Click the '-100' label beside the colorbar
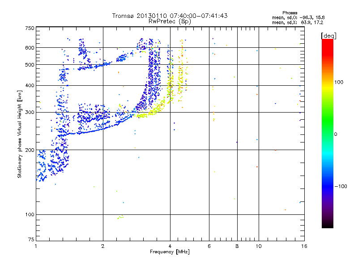358x268 pixels. pyautogui.click(x=341, y=186)
